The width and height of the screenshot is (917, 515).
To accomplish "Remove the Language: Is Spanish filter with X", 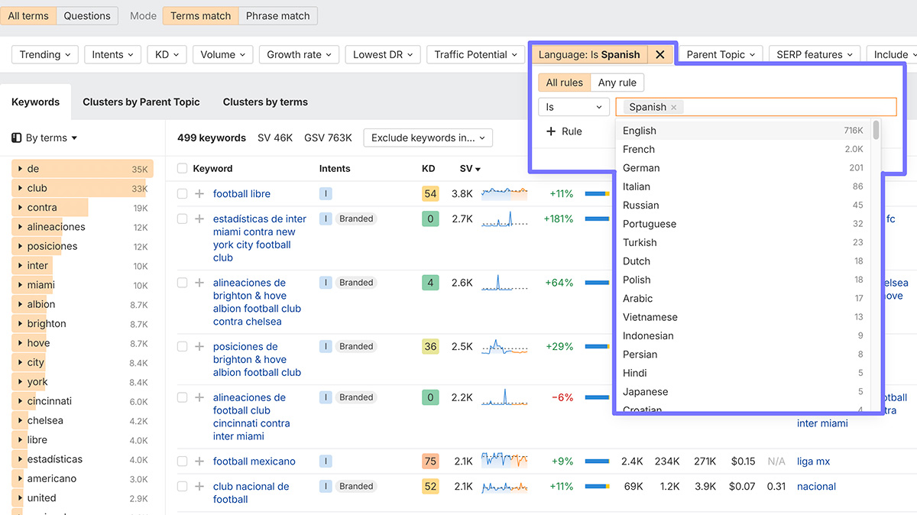I will (x=659, y=54).
